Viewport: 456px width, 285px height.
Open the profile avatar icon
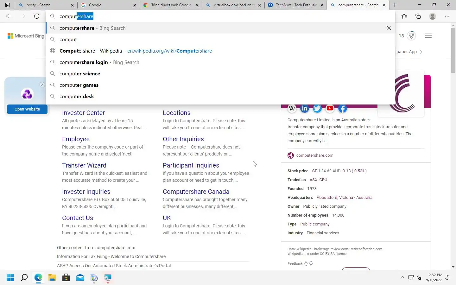coord(433,16)
